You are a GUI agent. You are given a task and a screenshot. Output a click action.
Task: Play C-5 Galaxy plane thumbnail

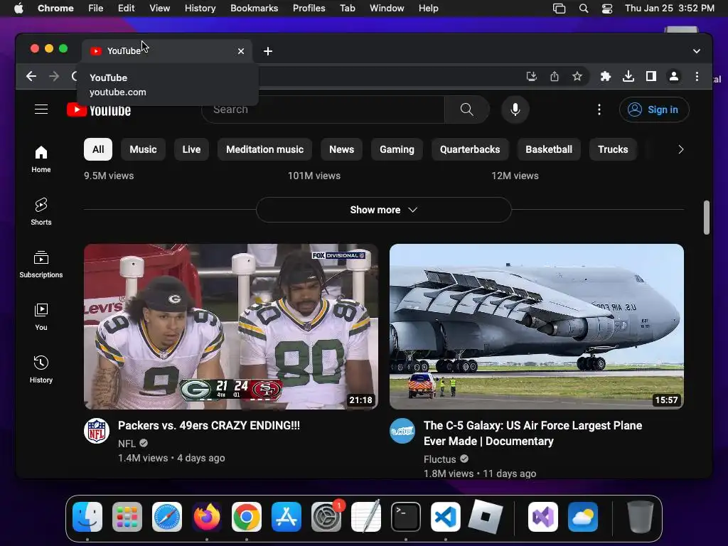(x=536, y=326)
